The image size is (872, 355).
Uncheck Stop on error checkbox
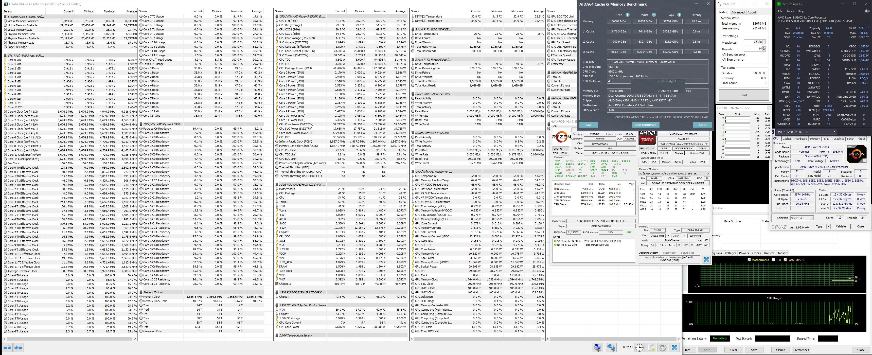(724, 60)
